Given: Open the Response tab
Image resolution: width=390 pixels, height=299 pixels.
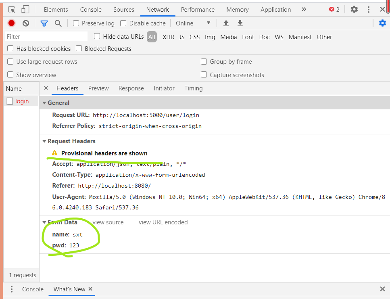Looking at the screenshot, I should click(131, 88).
